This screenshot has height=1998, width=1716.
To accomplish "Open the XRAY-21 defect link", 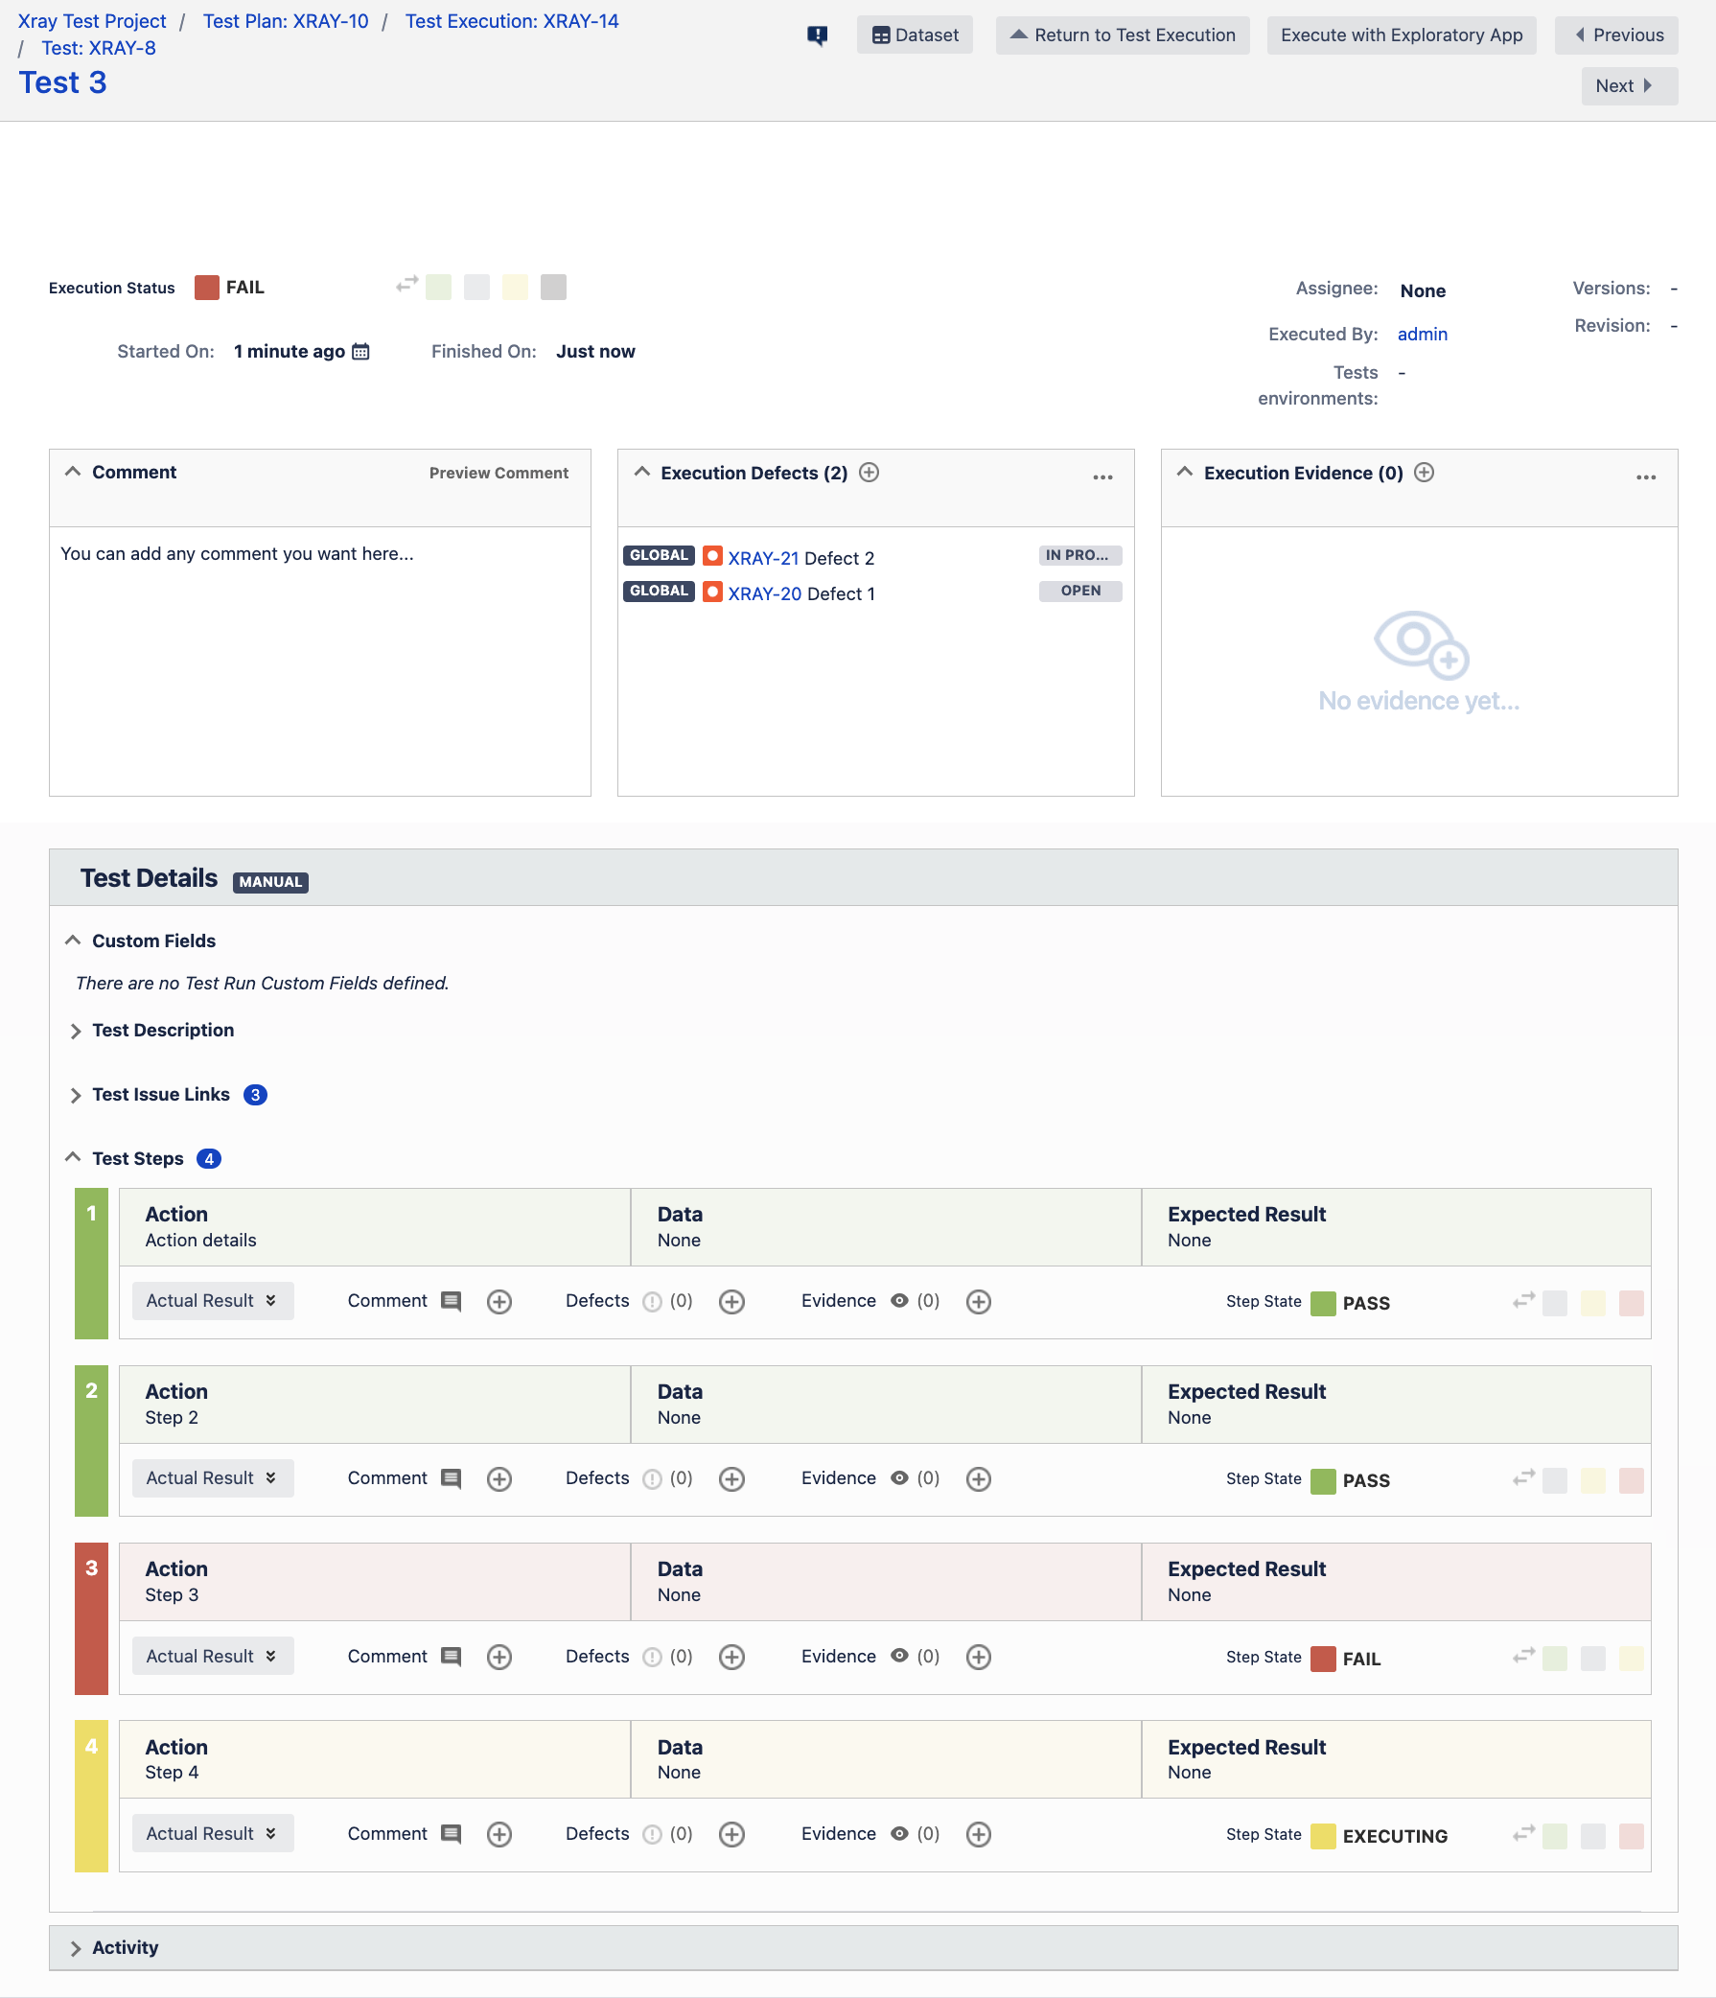I will click(x=762, y=558).
